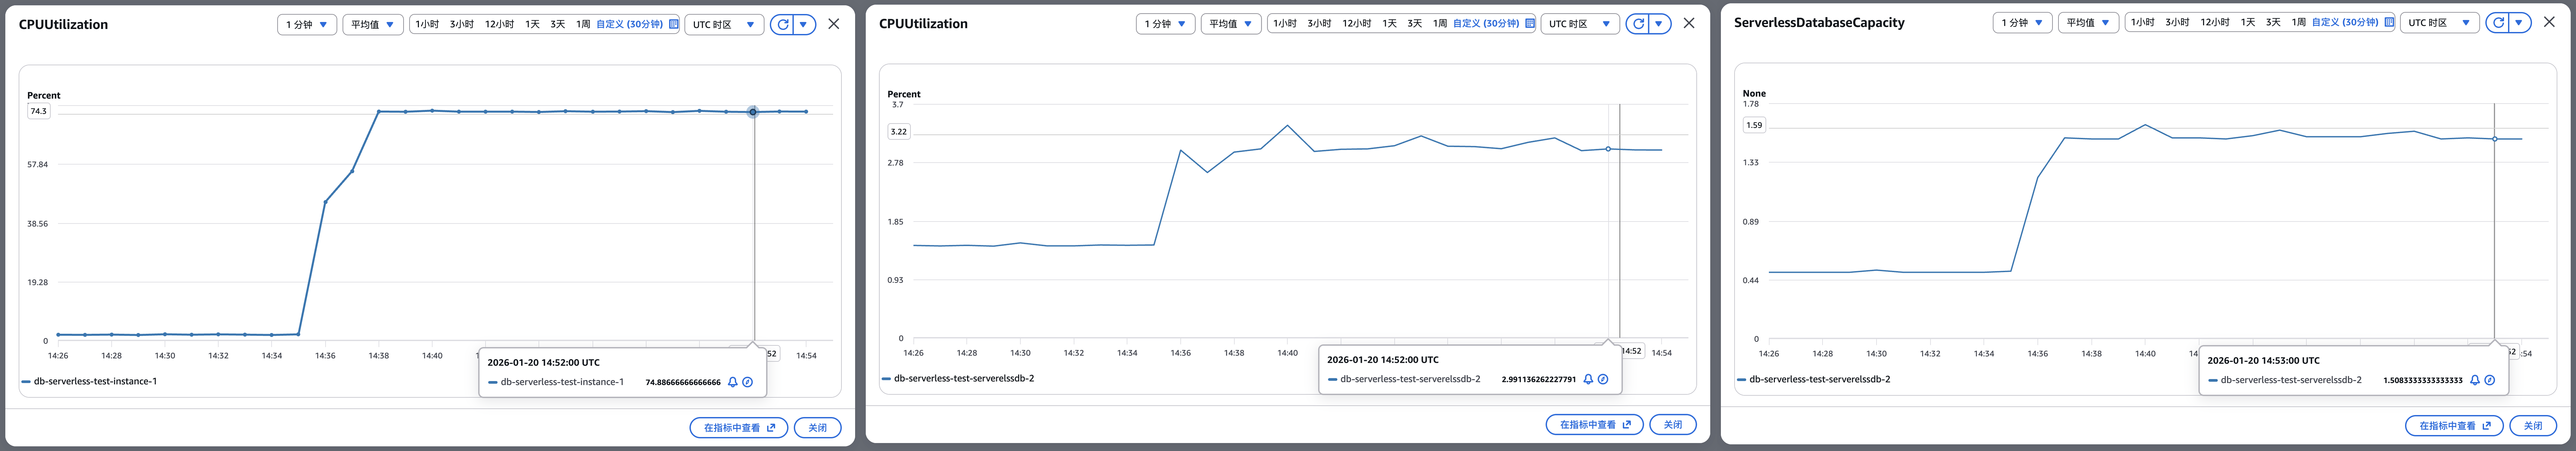Screen dimensions: 2576x451
Task: Close the ServerlessDatabaseCapacity panel with X
Action: 2549,22
